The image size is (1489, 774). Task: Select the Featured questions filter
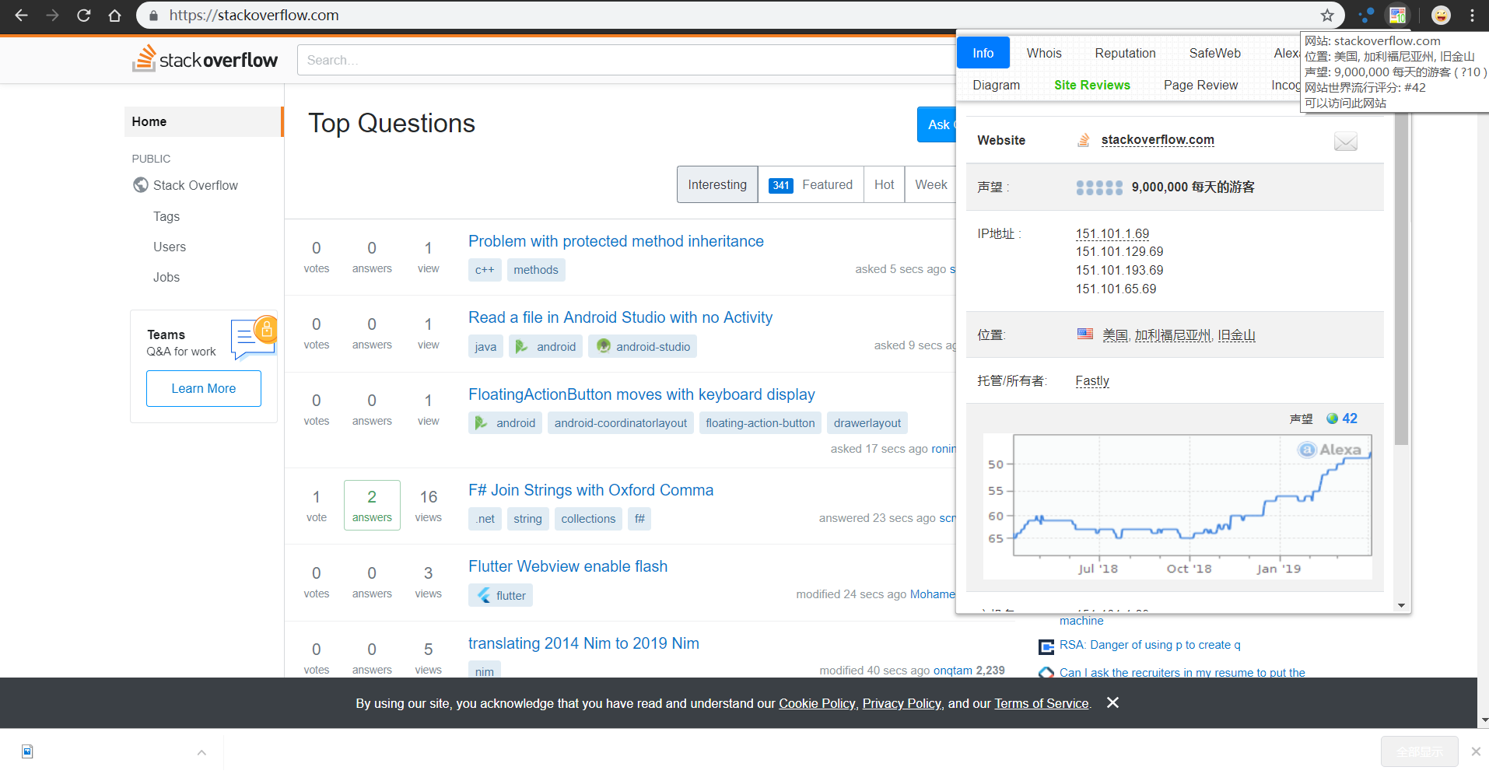coord(811,184)
